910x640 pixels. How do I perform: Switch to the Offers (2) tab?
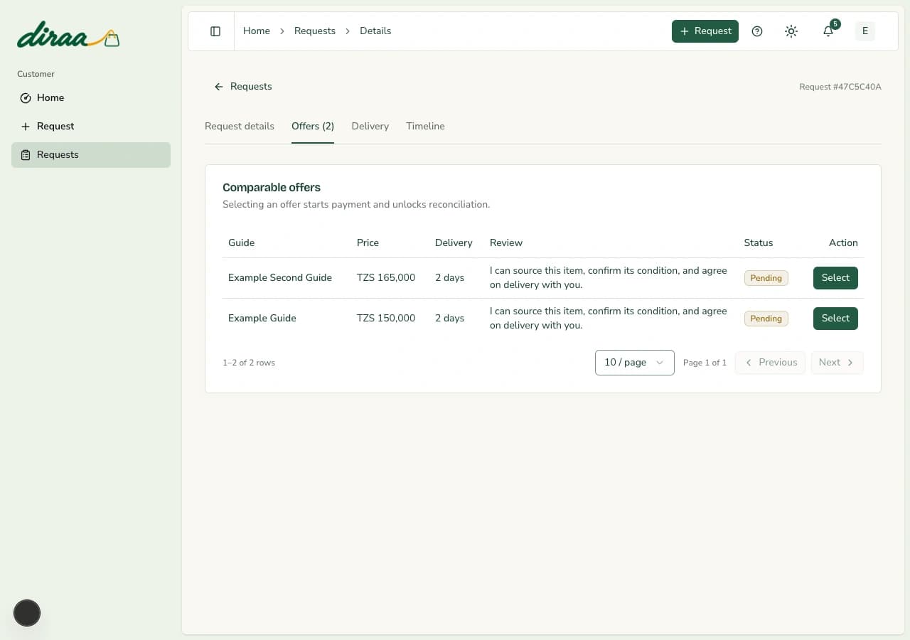313,127
